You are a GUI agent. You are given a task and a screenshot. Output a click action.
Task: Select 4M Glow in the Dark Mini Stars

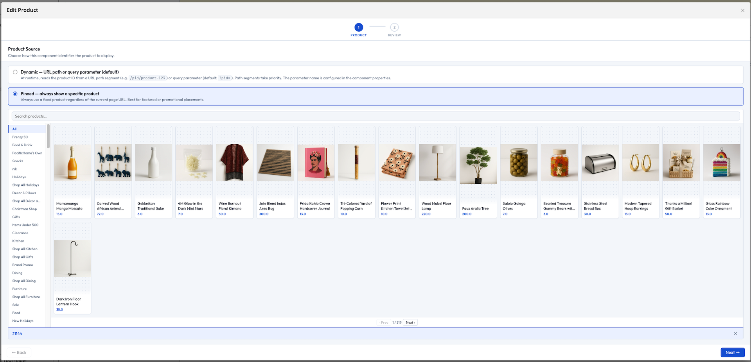click(x=194, y=172)
